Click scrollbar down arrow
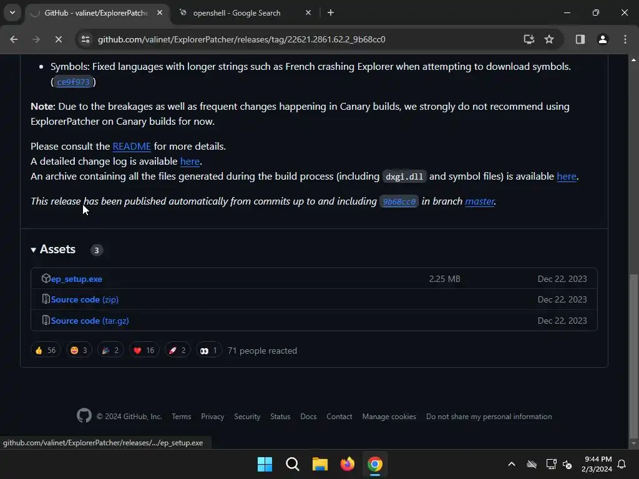 click(x=634, y=443)
